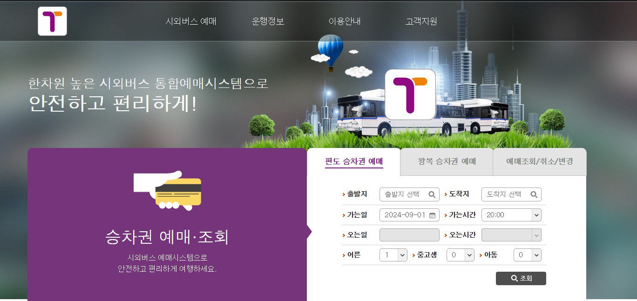Open the calendar icon beside the 가는일 date

433,214
